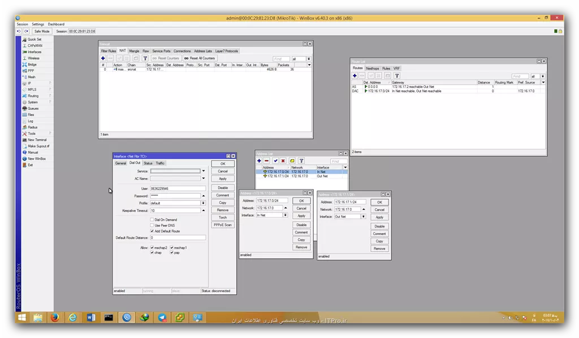Collapse the Keepalive Timeout field arrow

[204, 210]
